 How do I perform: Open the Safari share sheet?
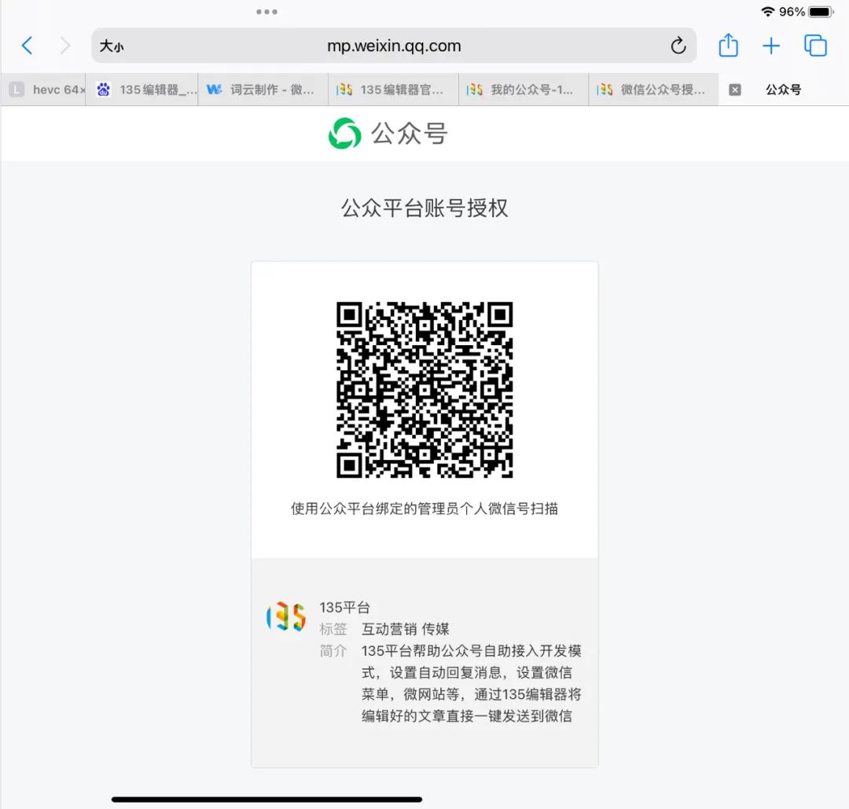coord(728,45)
